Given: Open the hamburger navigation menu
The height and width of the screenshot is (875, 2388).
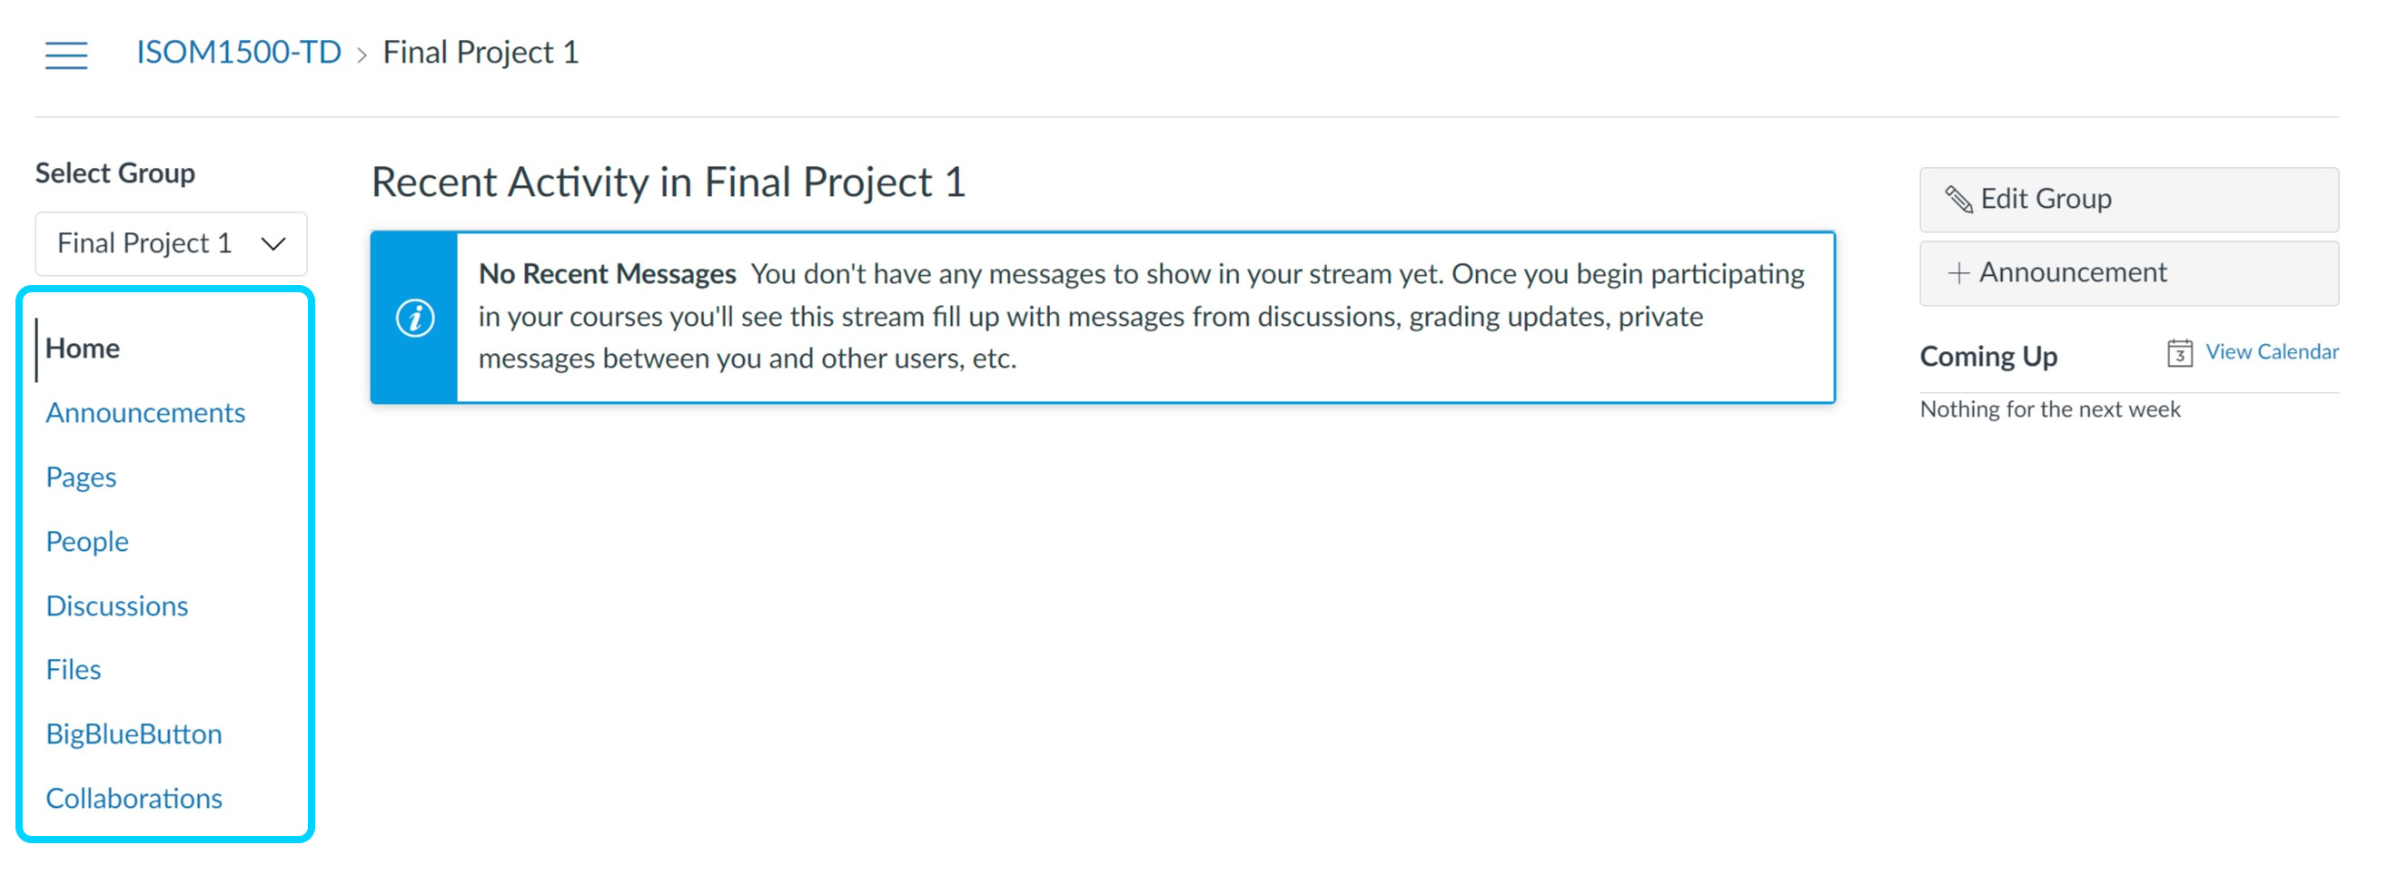Looking at the screenshot, I should click(65, 54).
